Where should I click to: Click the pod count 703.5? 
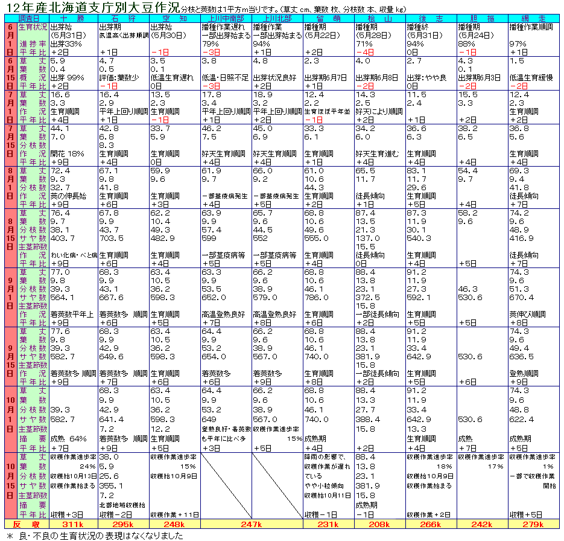(111, 238)
